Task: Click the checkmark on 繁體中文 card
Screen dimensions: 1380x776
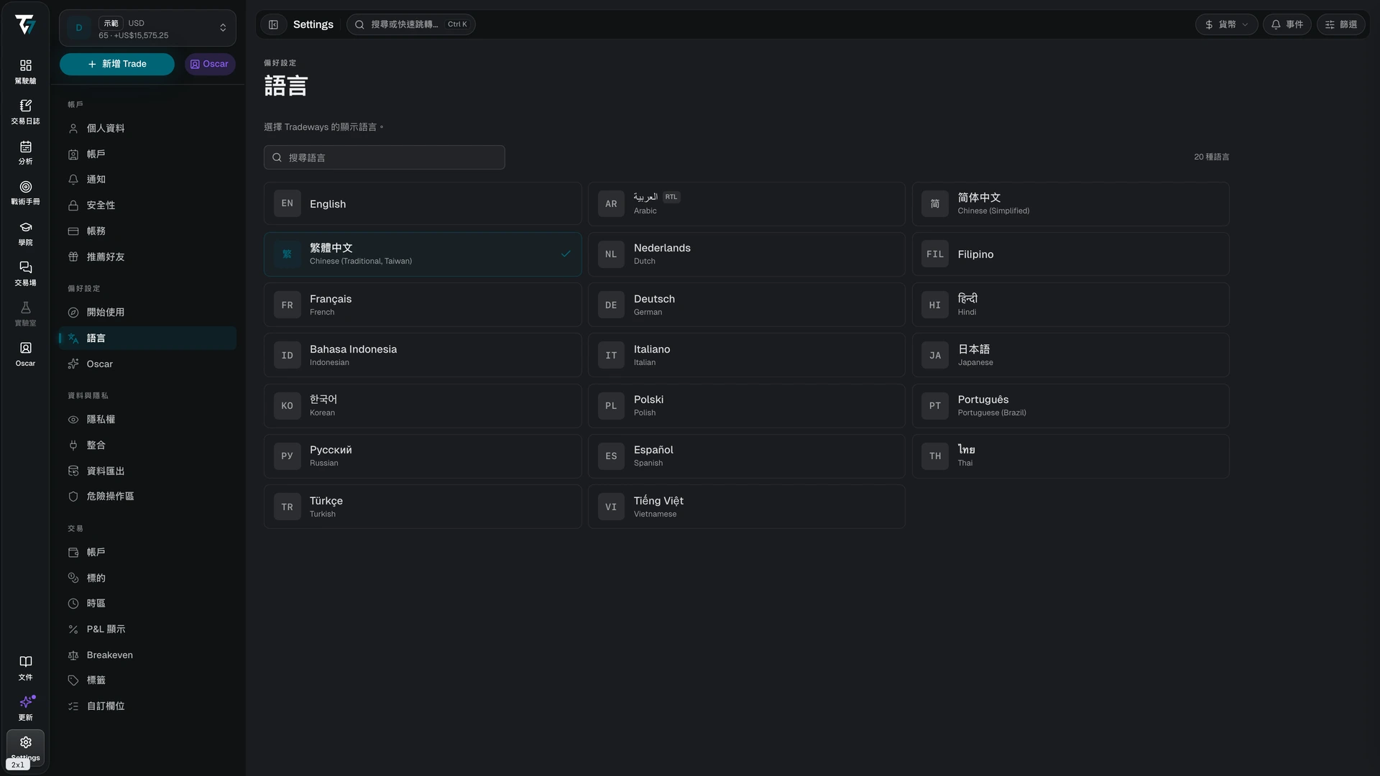Action: click(566, 254)
